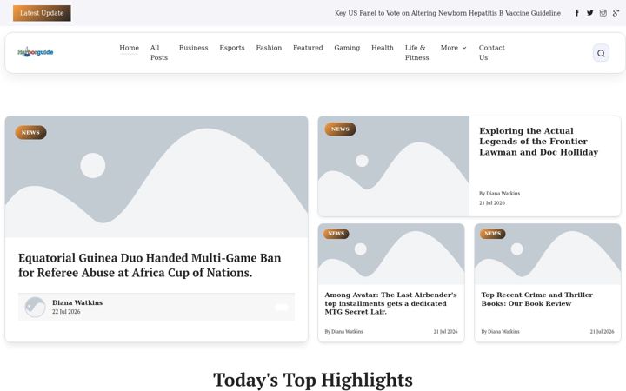Image resolution: width=626 pixels, height=391 pixels.
Task: Open the Esports menu item
Action: click(232, 48)
